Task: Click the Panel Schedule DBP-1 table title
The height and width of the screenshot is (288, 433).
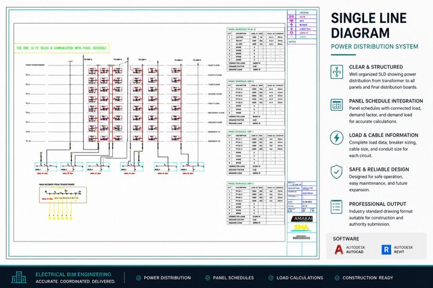Action: point(241,132)
